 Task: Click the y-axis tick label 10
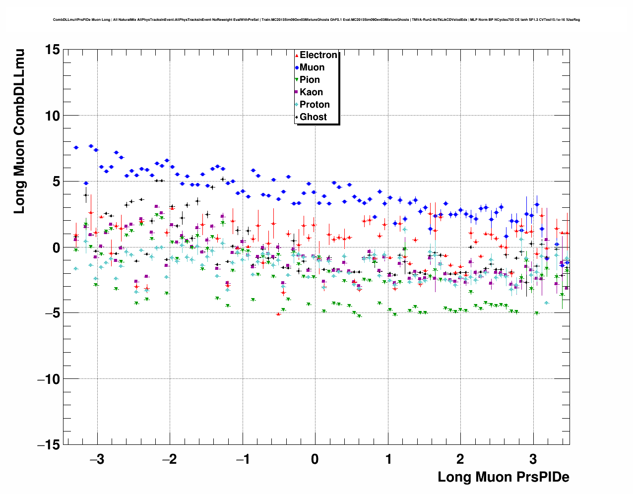tap(53, 116)
